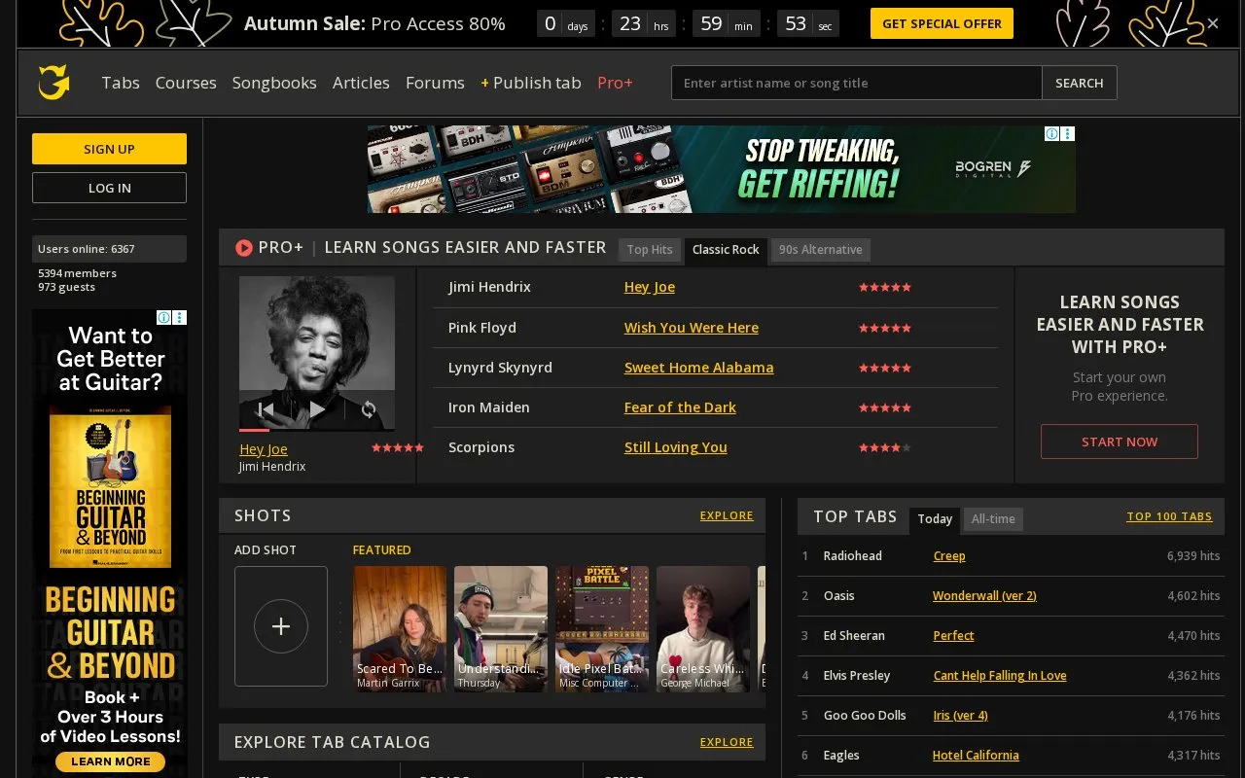Open Wish You Were Here tab link

692,328
